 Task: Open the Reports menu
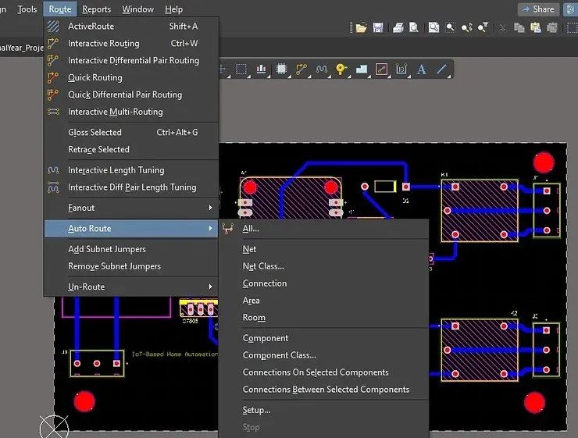(x=97, y=9)
